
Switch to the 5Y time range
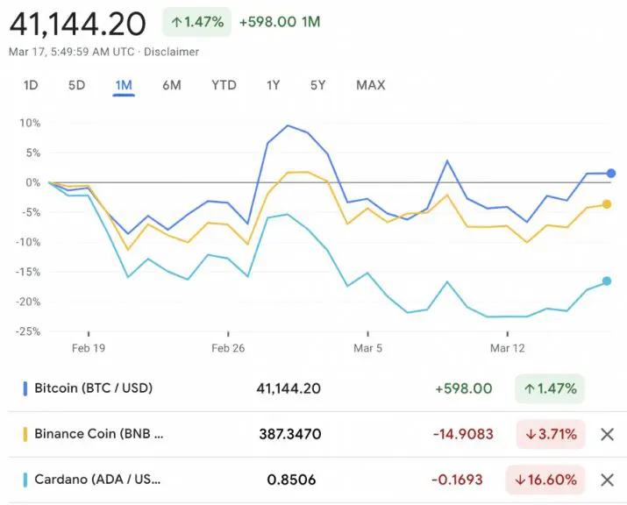pos(318,85)
